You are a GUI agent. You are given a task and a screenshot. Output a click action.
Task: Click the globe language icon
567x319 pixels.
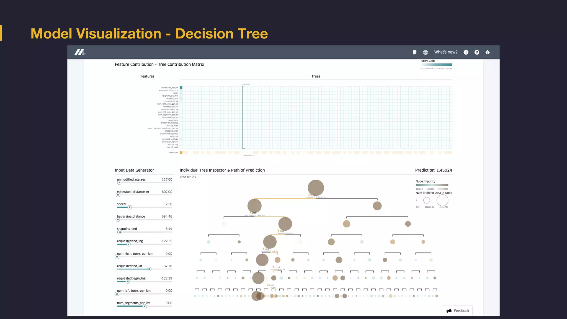[426, 52]
